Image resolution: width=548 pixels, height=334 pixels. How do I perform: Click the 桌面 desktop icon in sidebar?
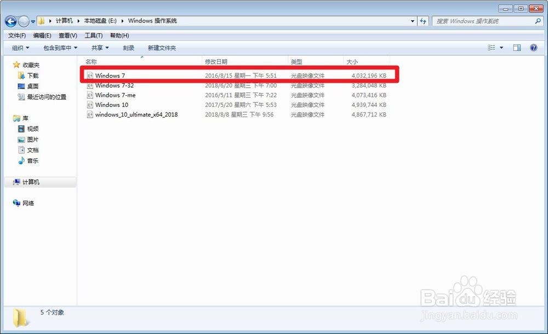pyautogui.click(x=21, y=87)
